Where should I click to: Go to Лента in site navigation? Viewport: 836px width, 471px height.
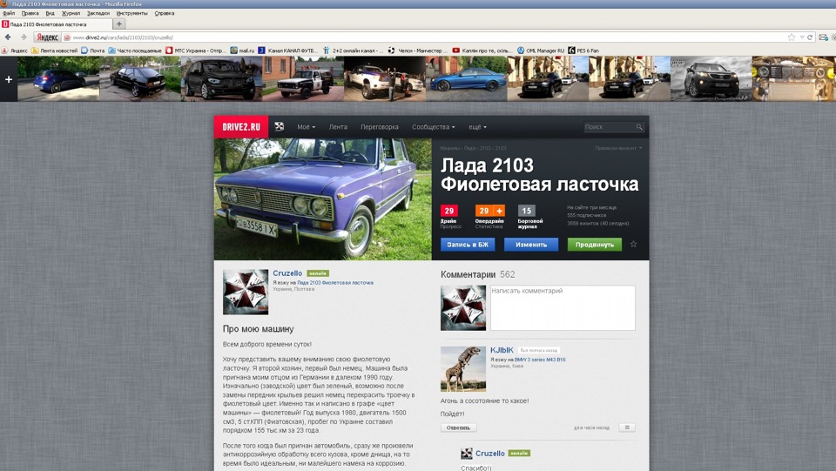(x=338, y=127)
